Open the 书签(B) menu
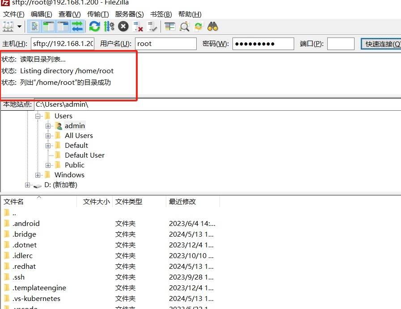 point(161,14)
